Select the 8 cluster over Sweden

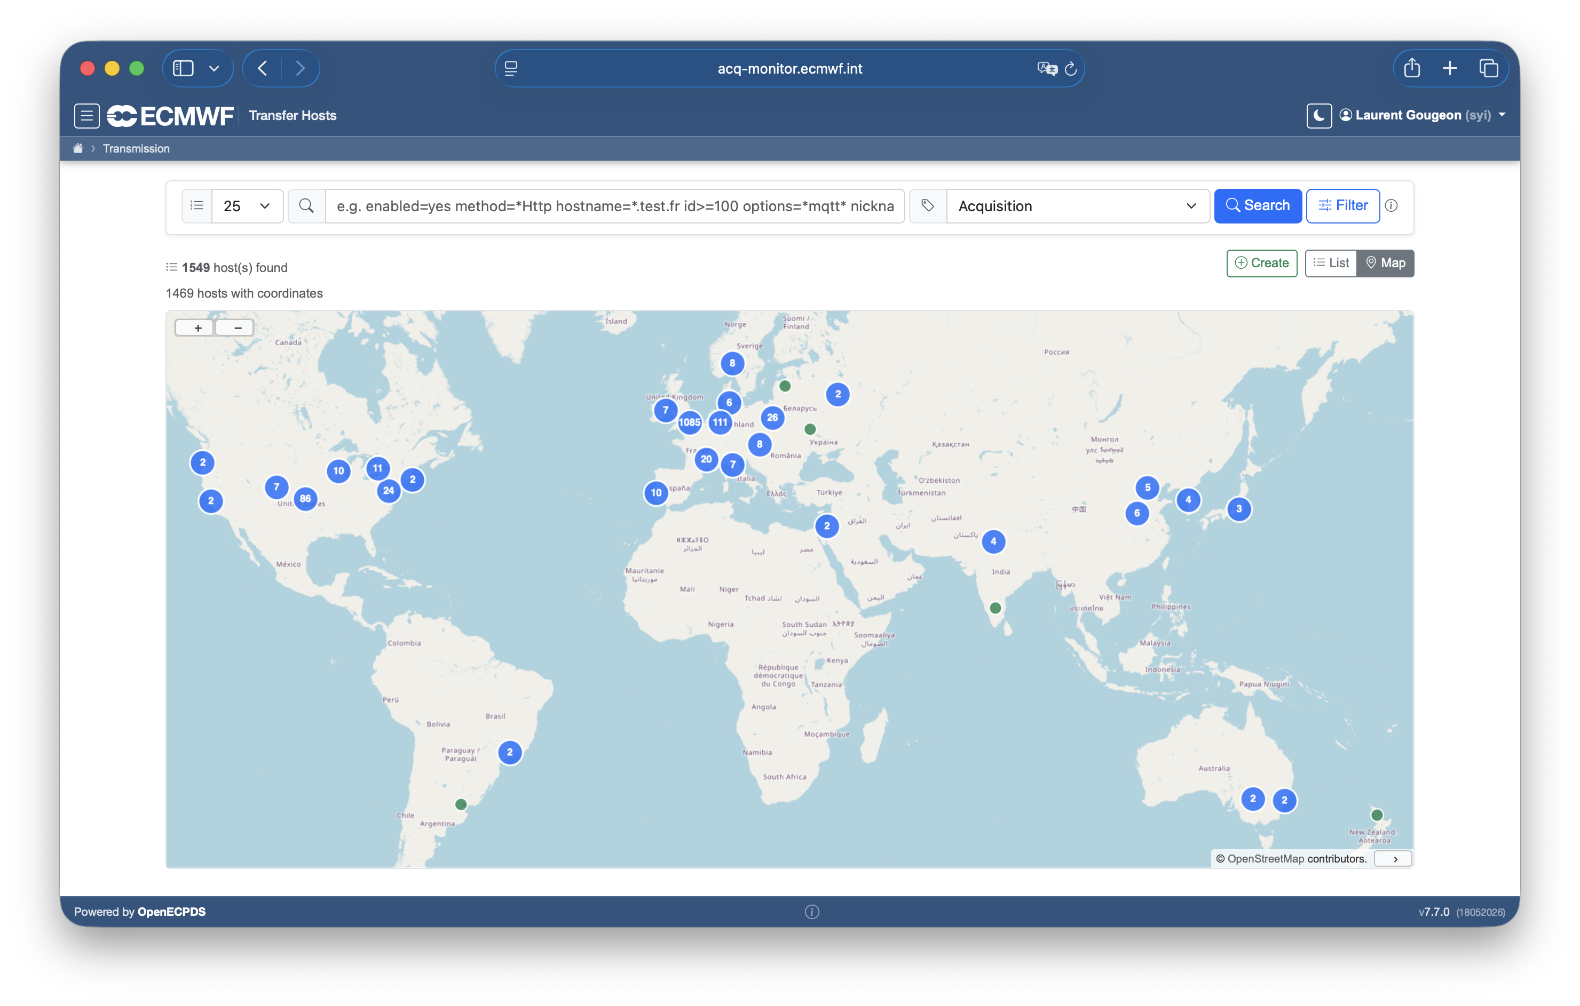click(732, 363)
